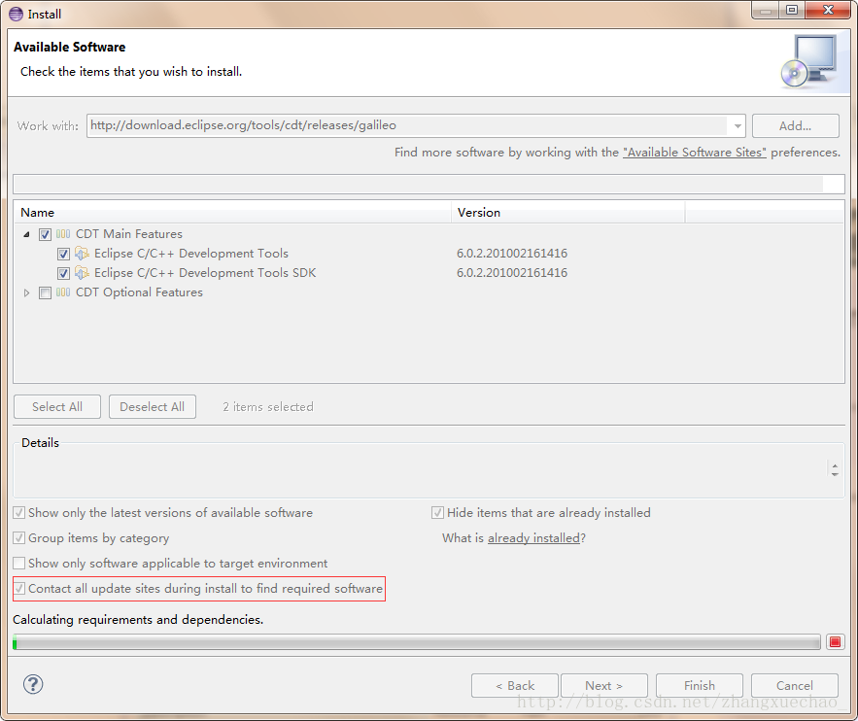Expand the CDT Optional Features tree node
The width and height of the screenshot is (858, 721).
(26, 292)
